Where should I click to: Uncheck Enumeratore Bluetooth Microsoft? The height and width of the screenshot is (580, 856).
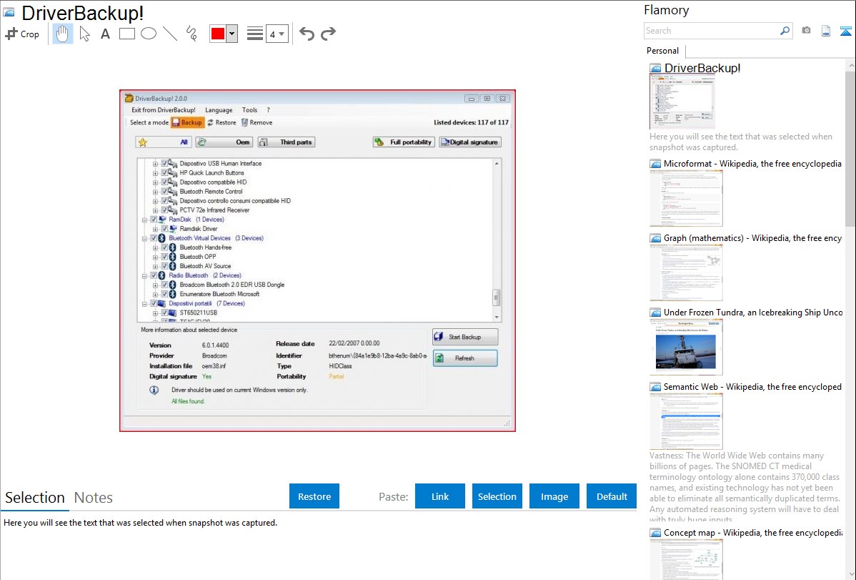tap(164, 294)
